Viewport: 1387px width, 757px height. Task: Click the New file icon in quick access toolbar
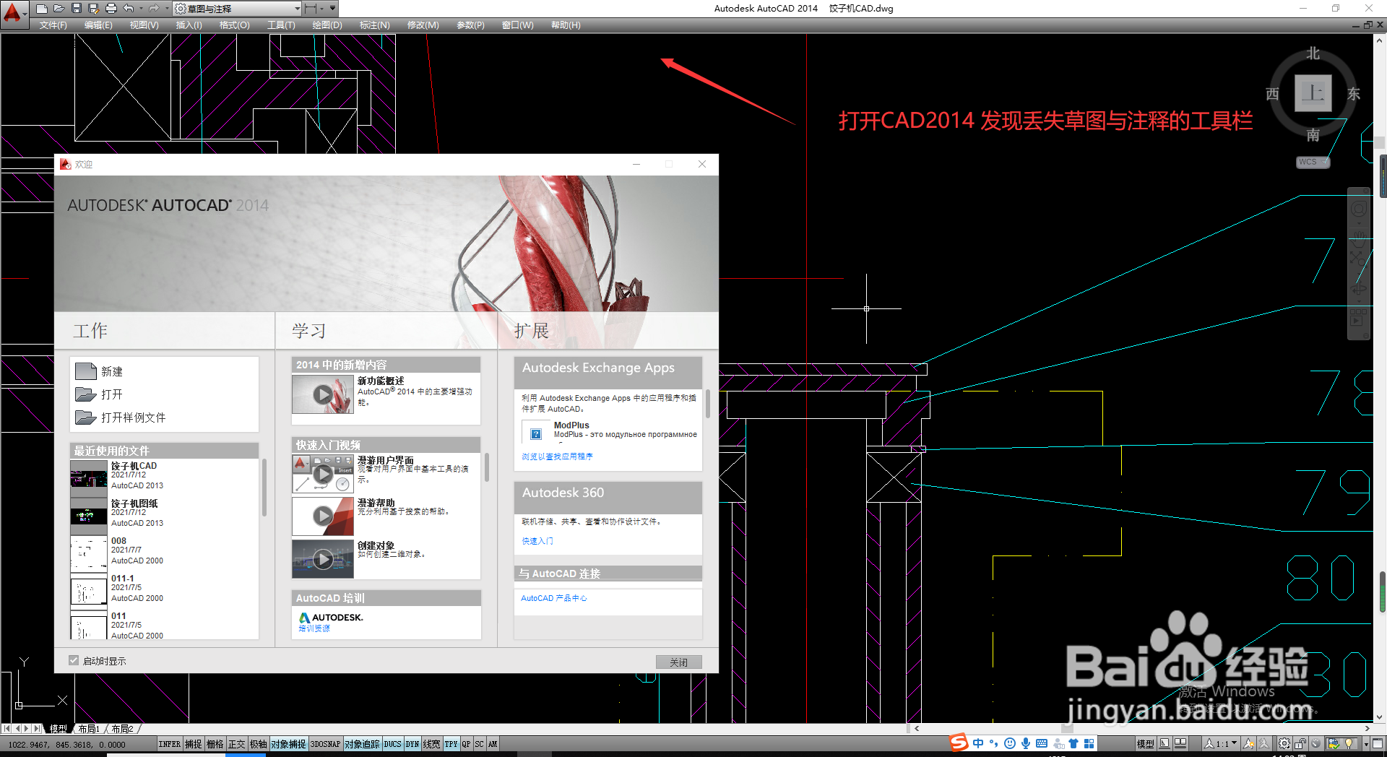pos(42,9)
